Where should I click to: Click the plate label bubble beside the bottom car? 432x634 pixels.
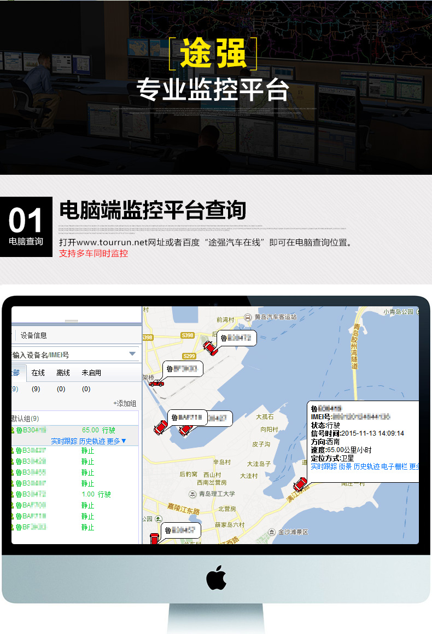click(181, 530)
